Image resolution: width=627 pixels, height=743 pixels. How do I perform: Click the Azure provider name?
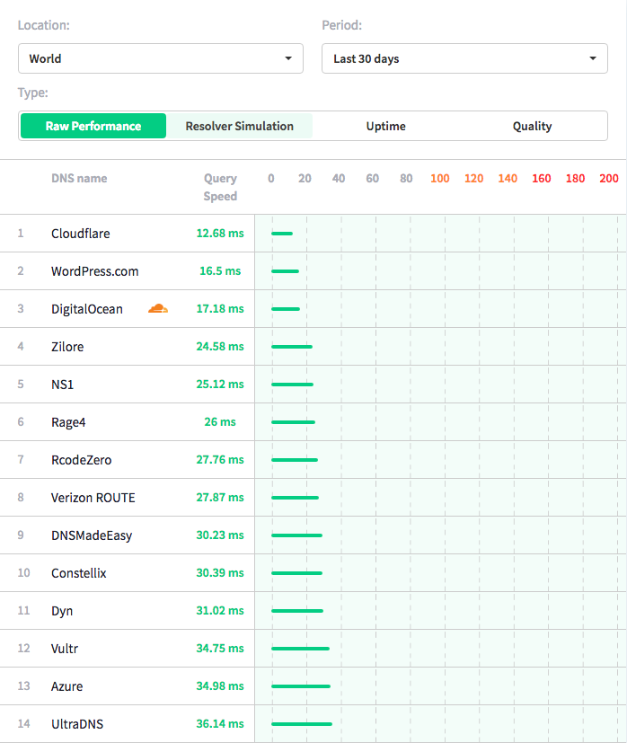[66, 686]
